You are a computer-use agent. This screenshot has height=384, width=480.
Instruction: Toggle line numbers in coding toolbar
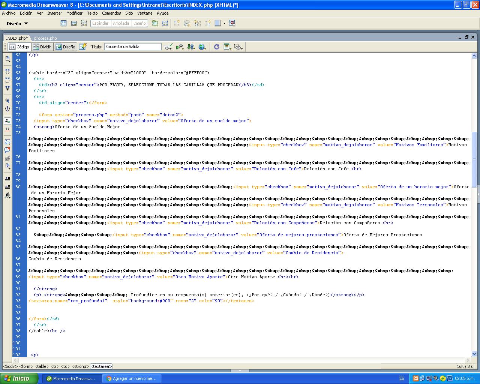[7, 121]
